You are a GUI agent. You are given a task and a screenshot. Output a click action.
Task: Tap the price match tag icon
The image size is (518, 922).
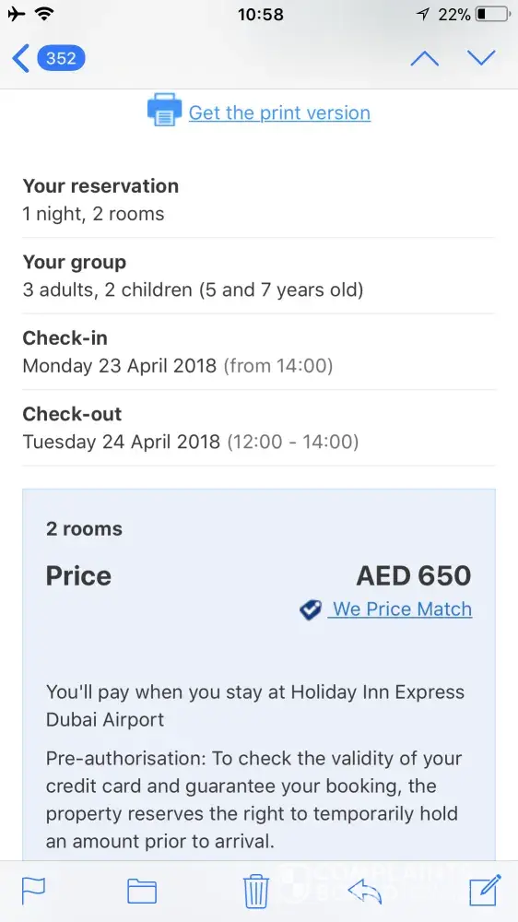point(311,609)
